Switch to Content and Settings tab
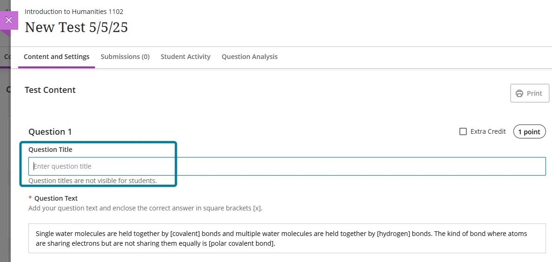This screenshot has height=262, width=552. [x=56, y=57]
